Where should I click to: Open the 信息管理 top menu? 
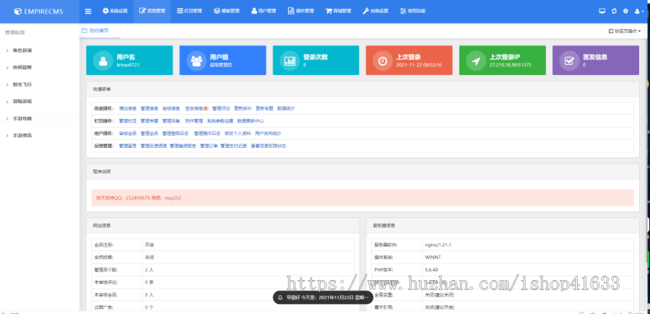coord(152,11)
